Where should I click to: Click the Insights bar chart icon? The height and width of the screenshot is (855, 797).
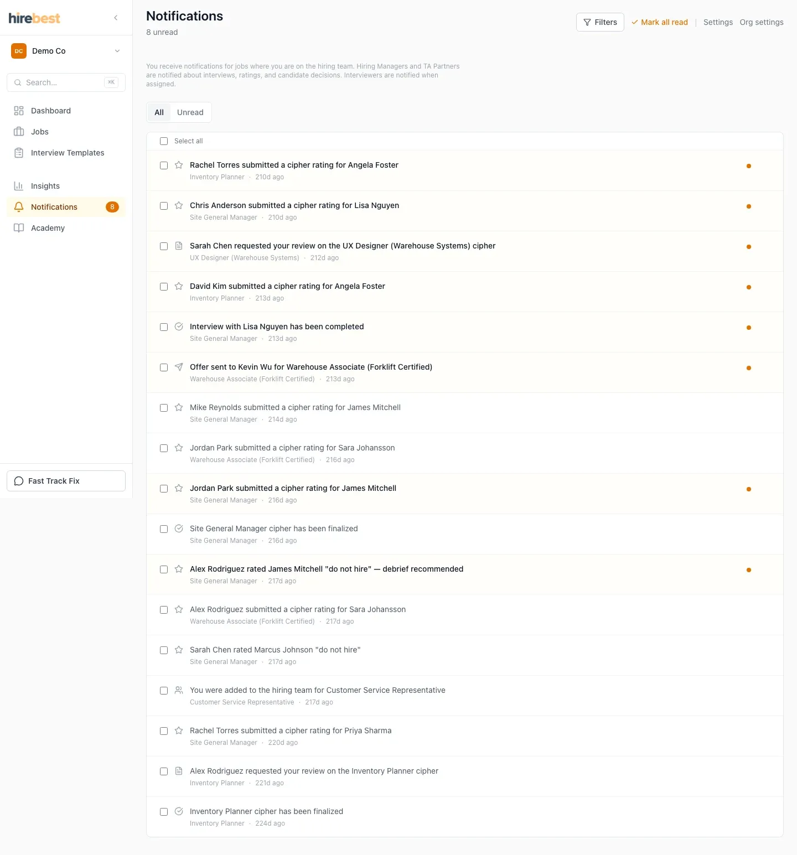coord(19,186)
